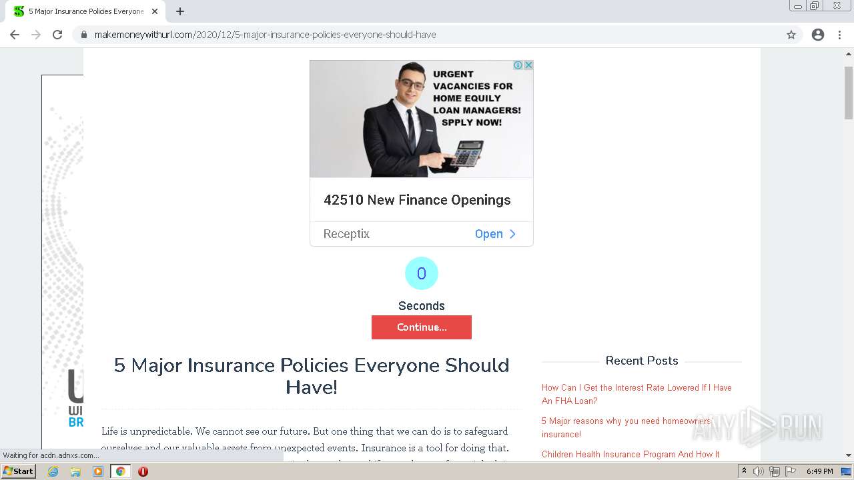Open a new browser tab
This screenshot has width=854, height=480.
click(180, 11)
